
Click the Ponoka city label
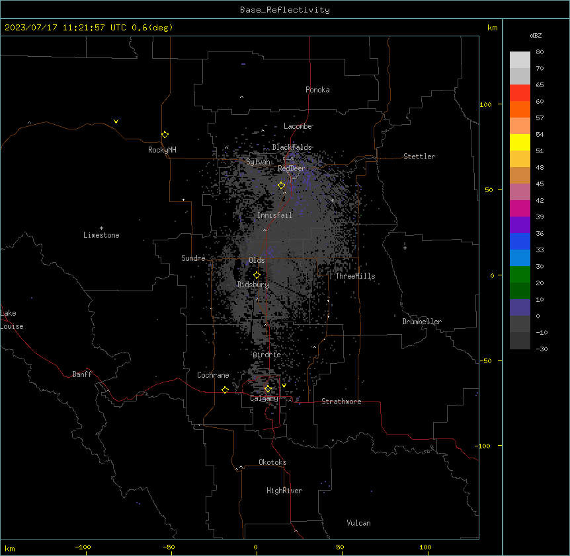(x=317, y=90)
